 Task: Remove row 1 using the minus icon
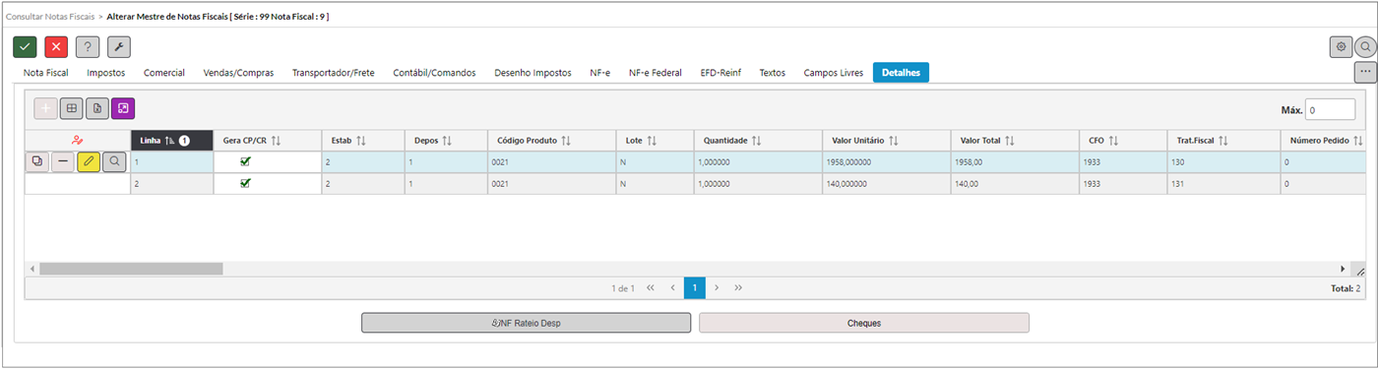click(63, 160)
